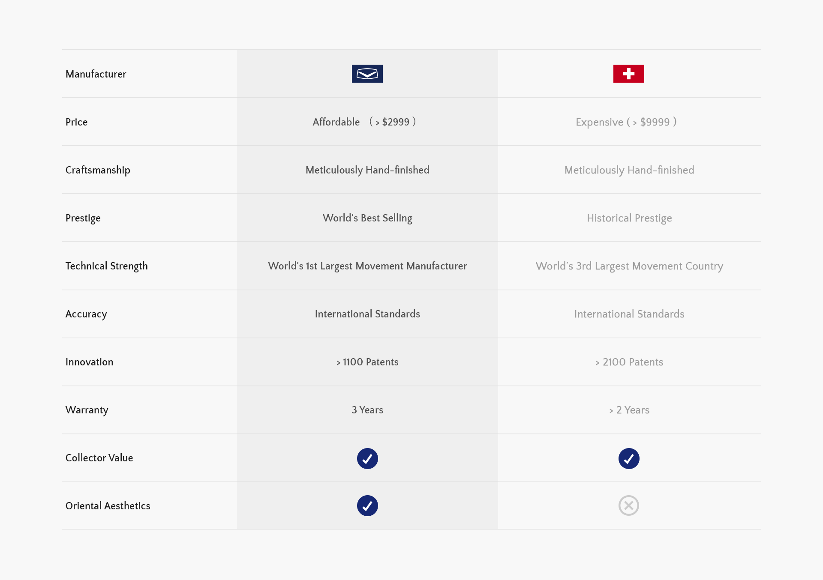The image size is (823, 580).
Task: Click the '3 Years' warranty text
Action: (x=367, y=410)
